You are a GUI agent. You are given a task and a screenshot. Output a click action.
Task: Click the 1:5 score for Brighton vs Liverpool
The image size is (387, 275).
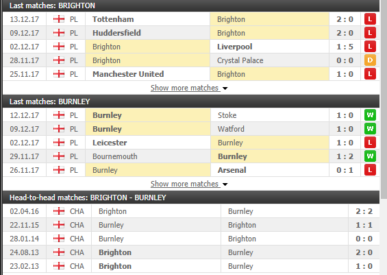tap(345, 47)
